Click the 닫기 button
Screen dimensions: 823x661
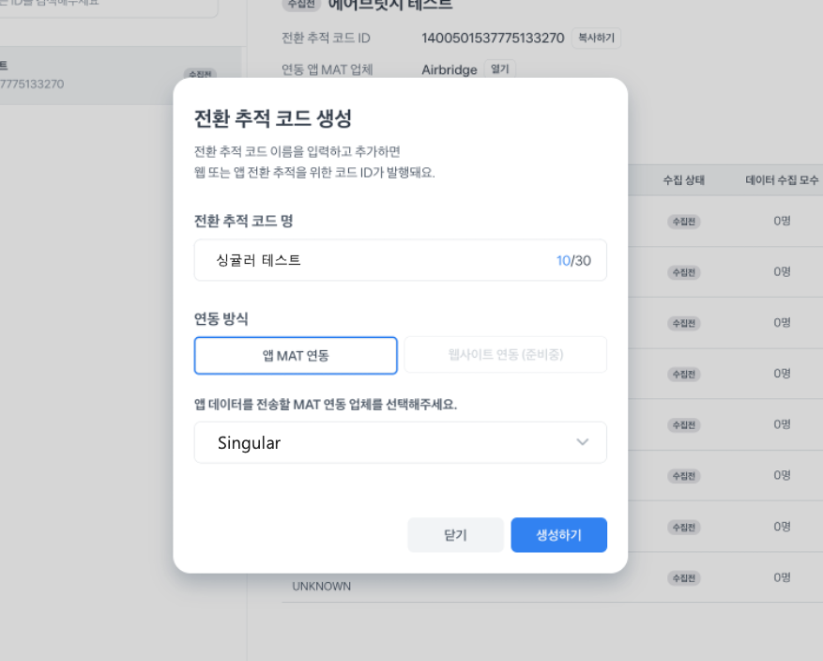click(x=455, y=535)
